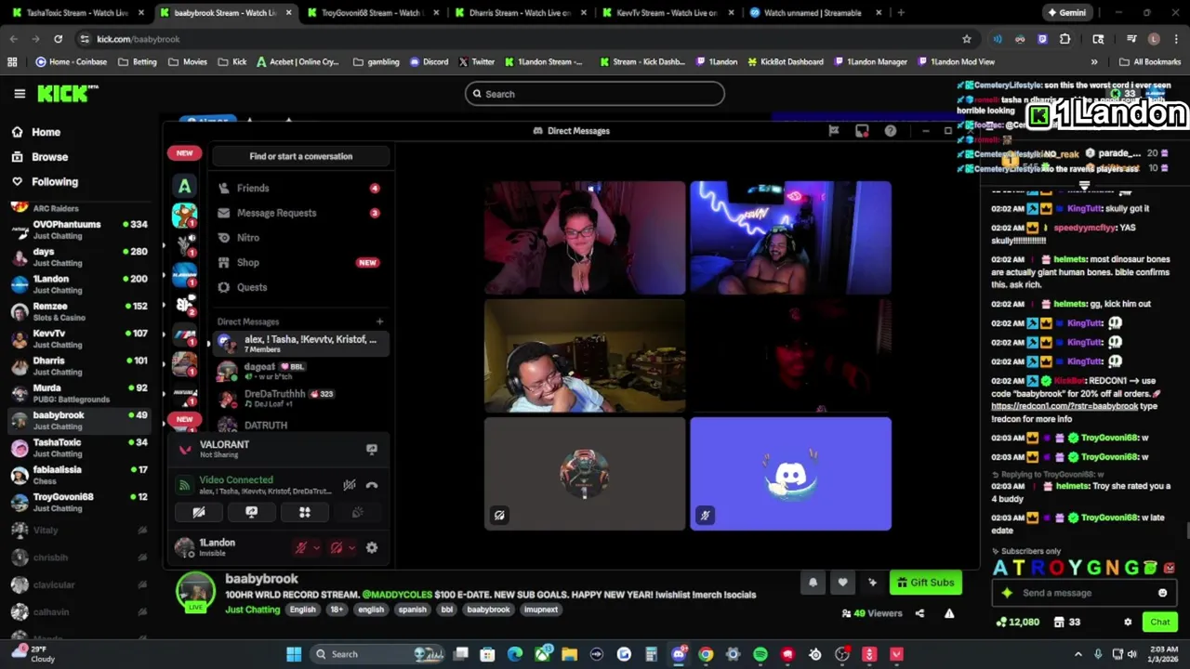
Task: Expand headphone output options arrow
Action: [x=351, y=548]
